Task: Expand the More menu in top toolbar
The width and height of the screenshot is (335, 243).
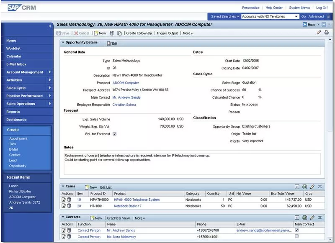Action: point(188,33)
